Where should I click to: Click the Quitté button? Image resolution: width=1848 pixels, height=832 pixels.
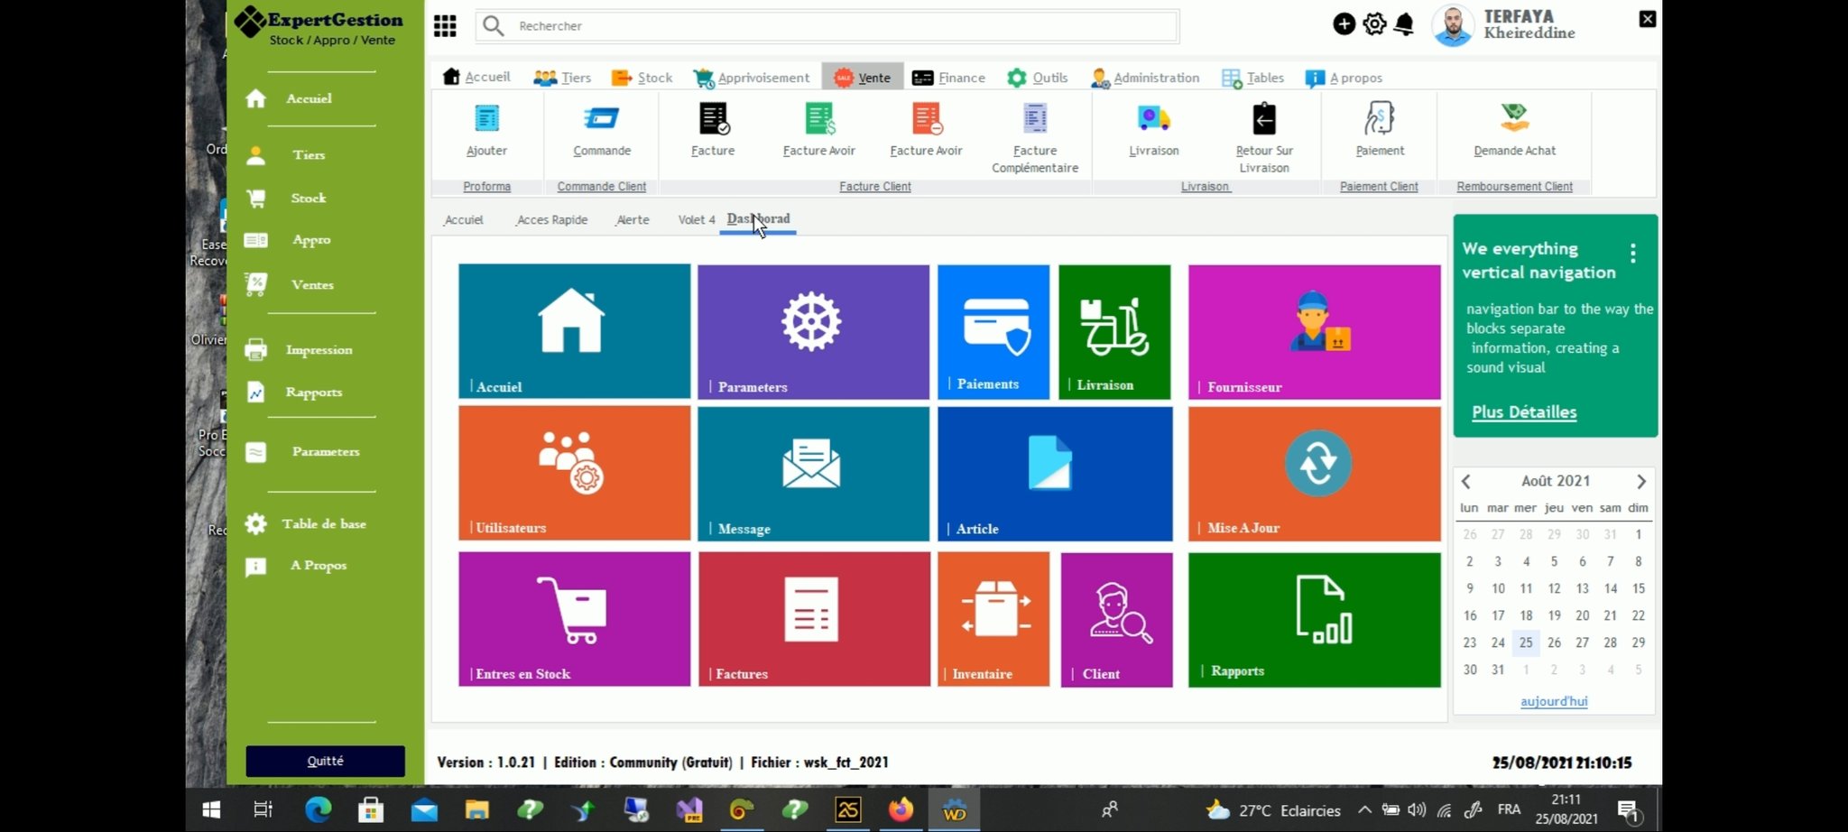tap(325, 761)
